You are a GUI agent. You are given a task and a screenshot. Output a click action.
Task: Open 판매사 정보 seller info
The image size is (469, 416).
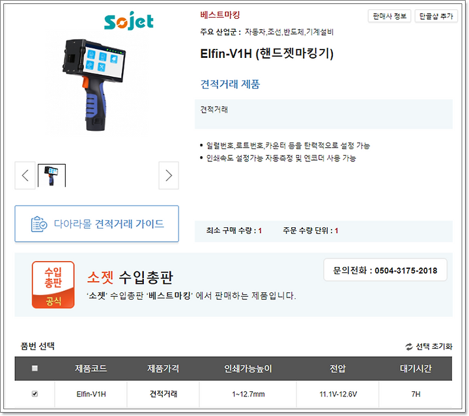pos(390,16)
